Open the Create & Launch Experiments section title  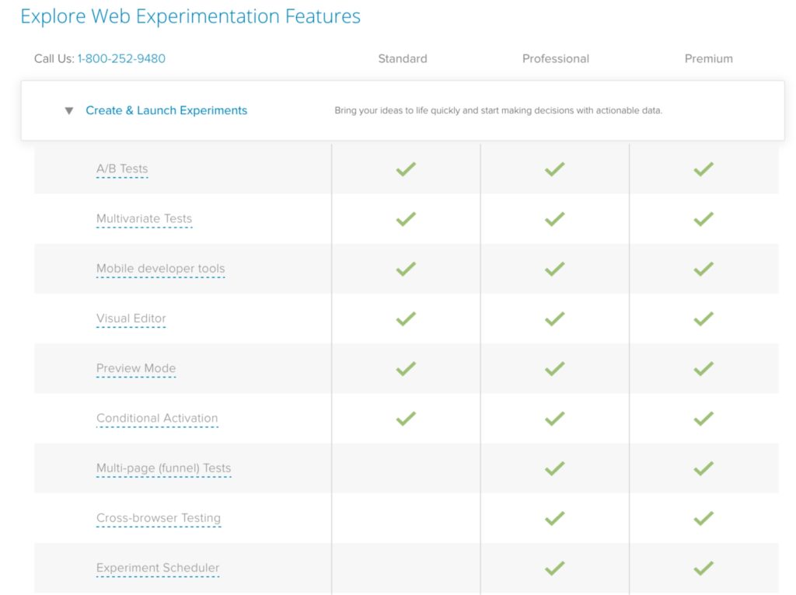(166, 110)
